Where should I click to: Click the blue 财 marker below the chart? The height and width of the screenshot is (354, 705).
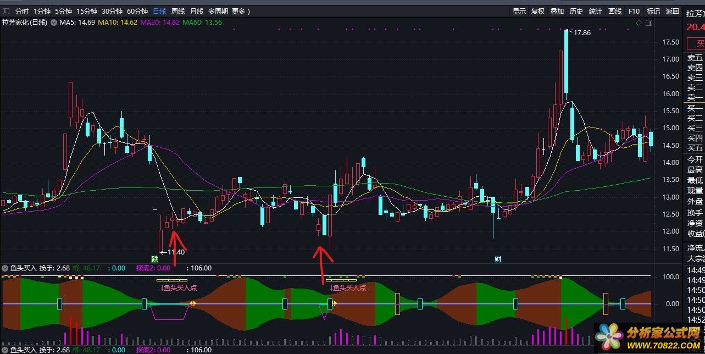pos(498,259)
